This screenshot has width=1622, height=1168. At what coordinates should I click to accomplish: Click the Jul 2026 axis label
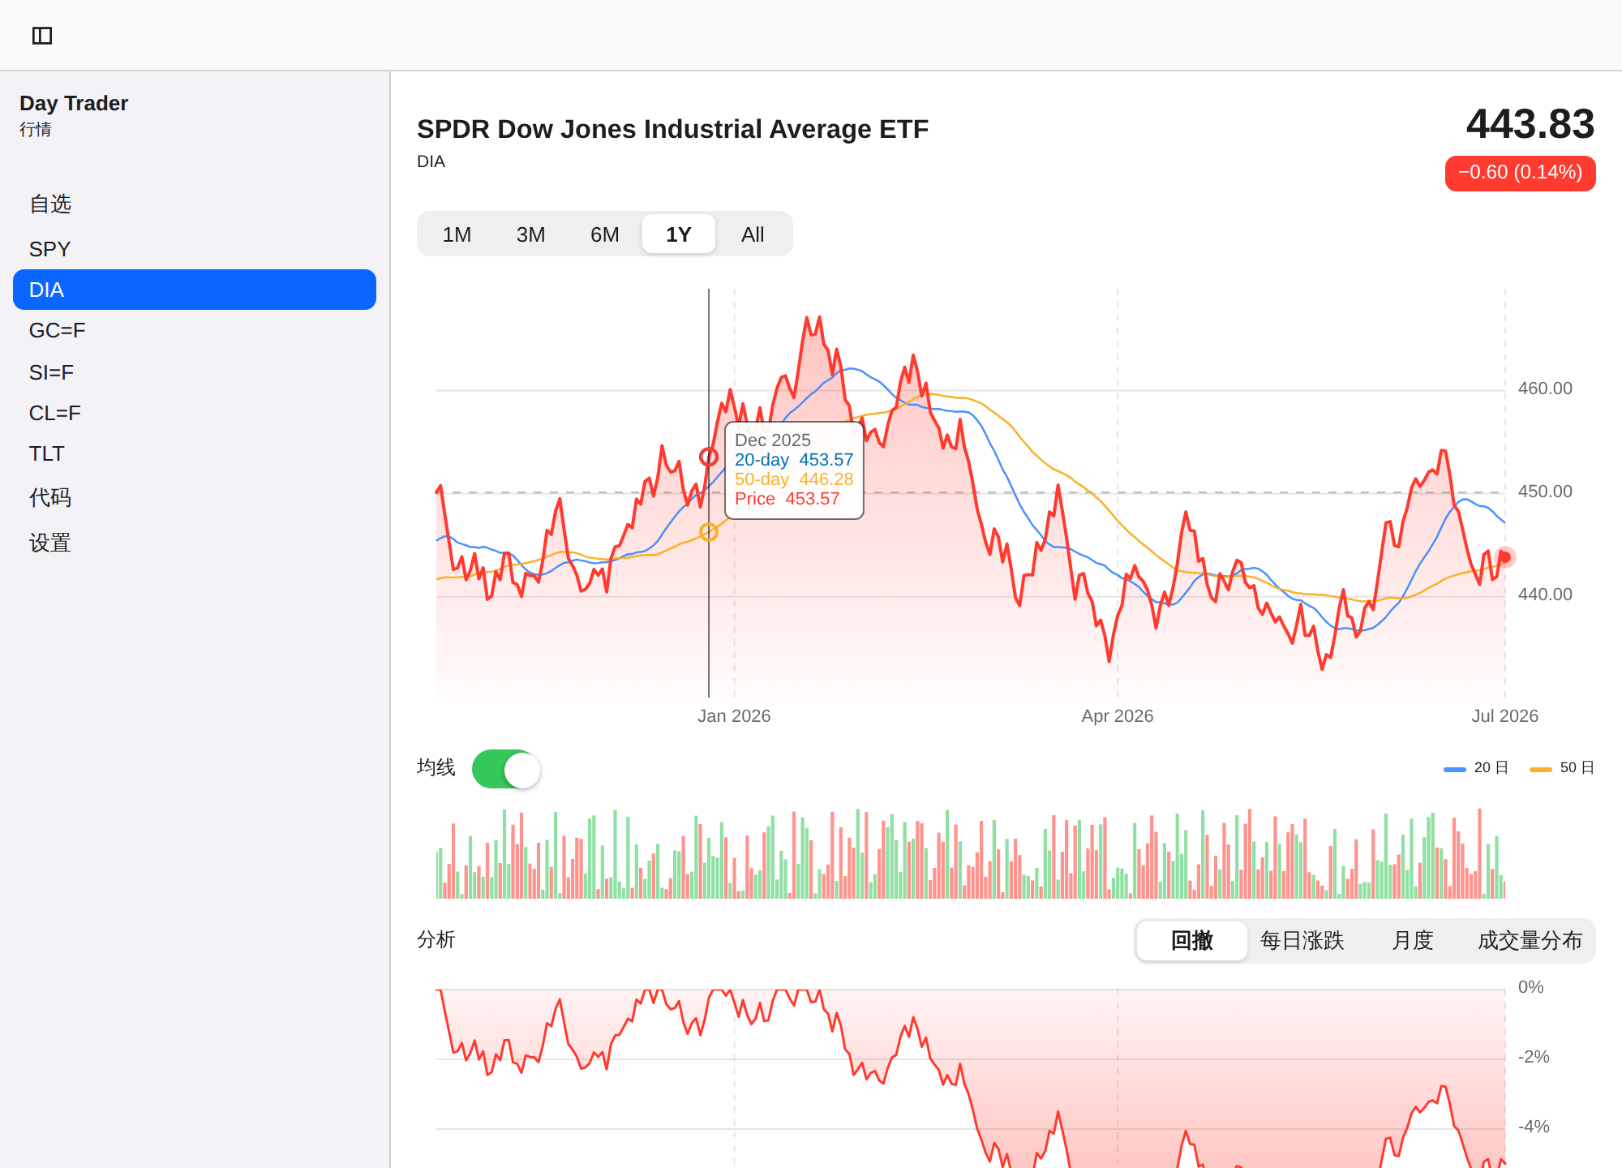pyautogui.click(x=1504, y=716)
